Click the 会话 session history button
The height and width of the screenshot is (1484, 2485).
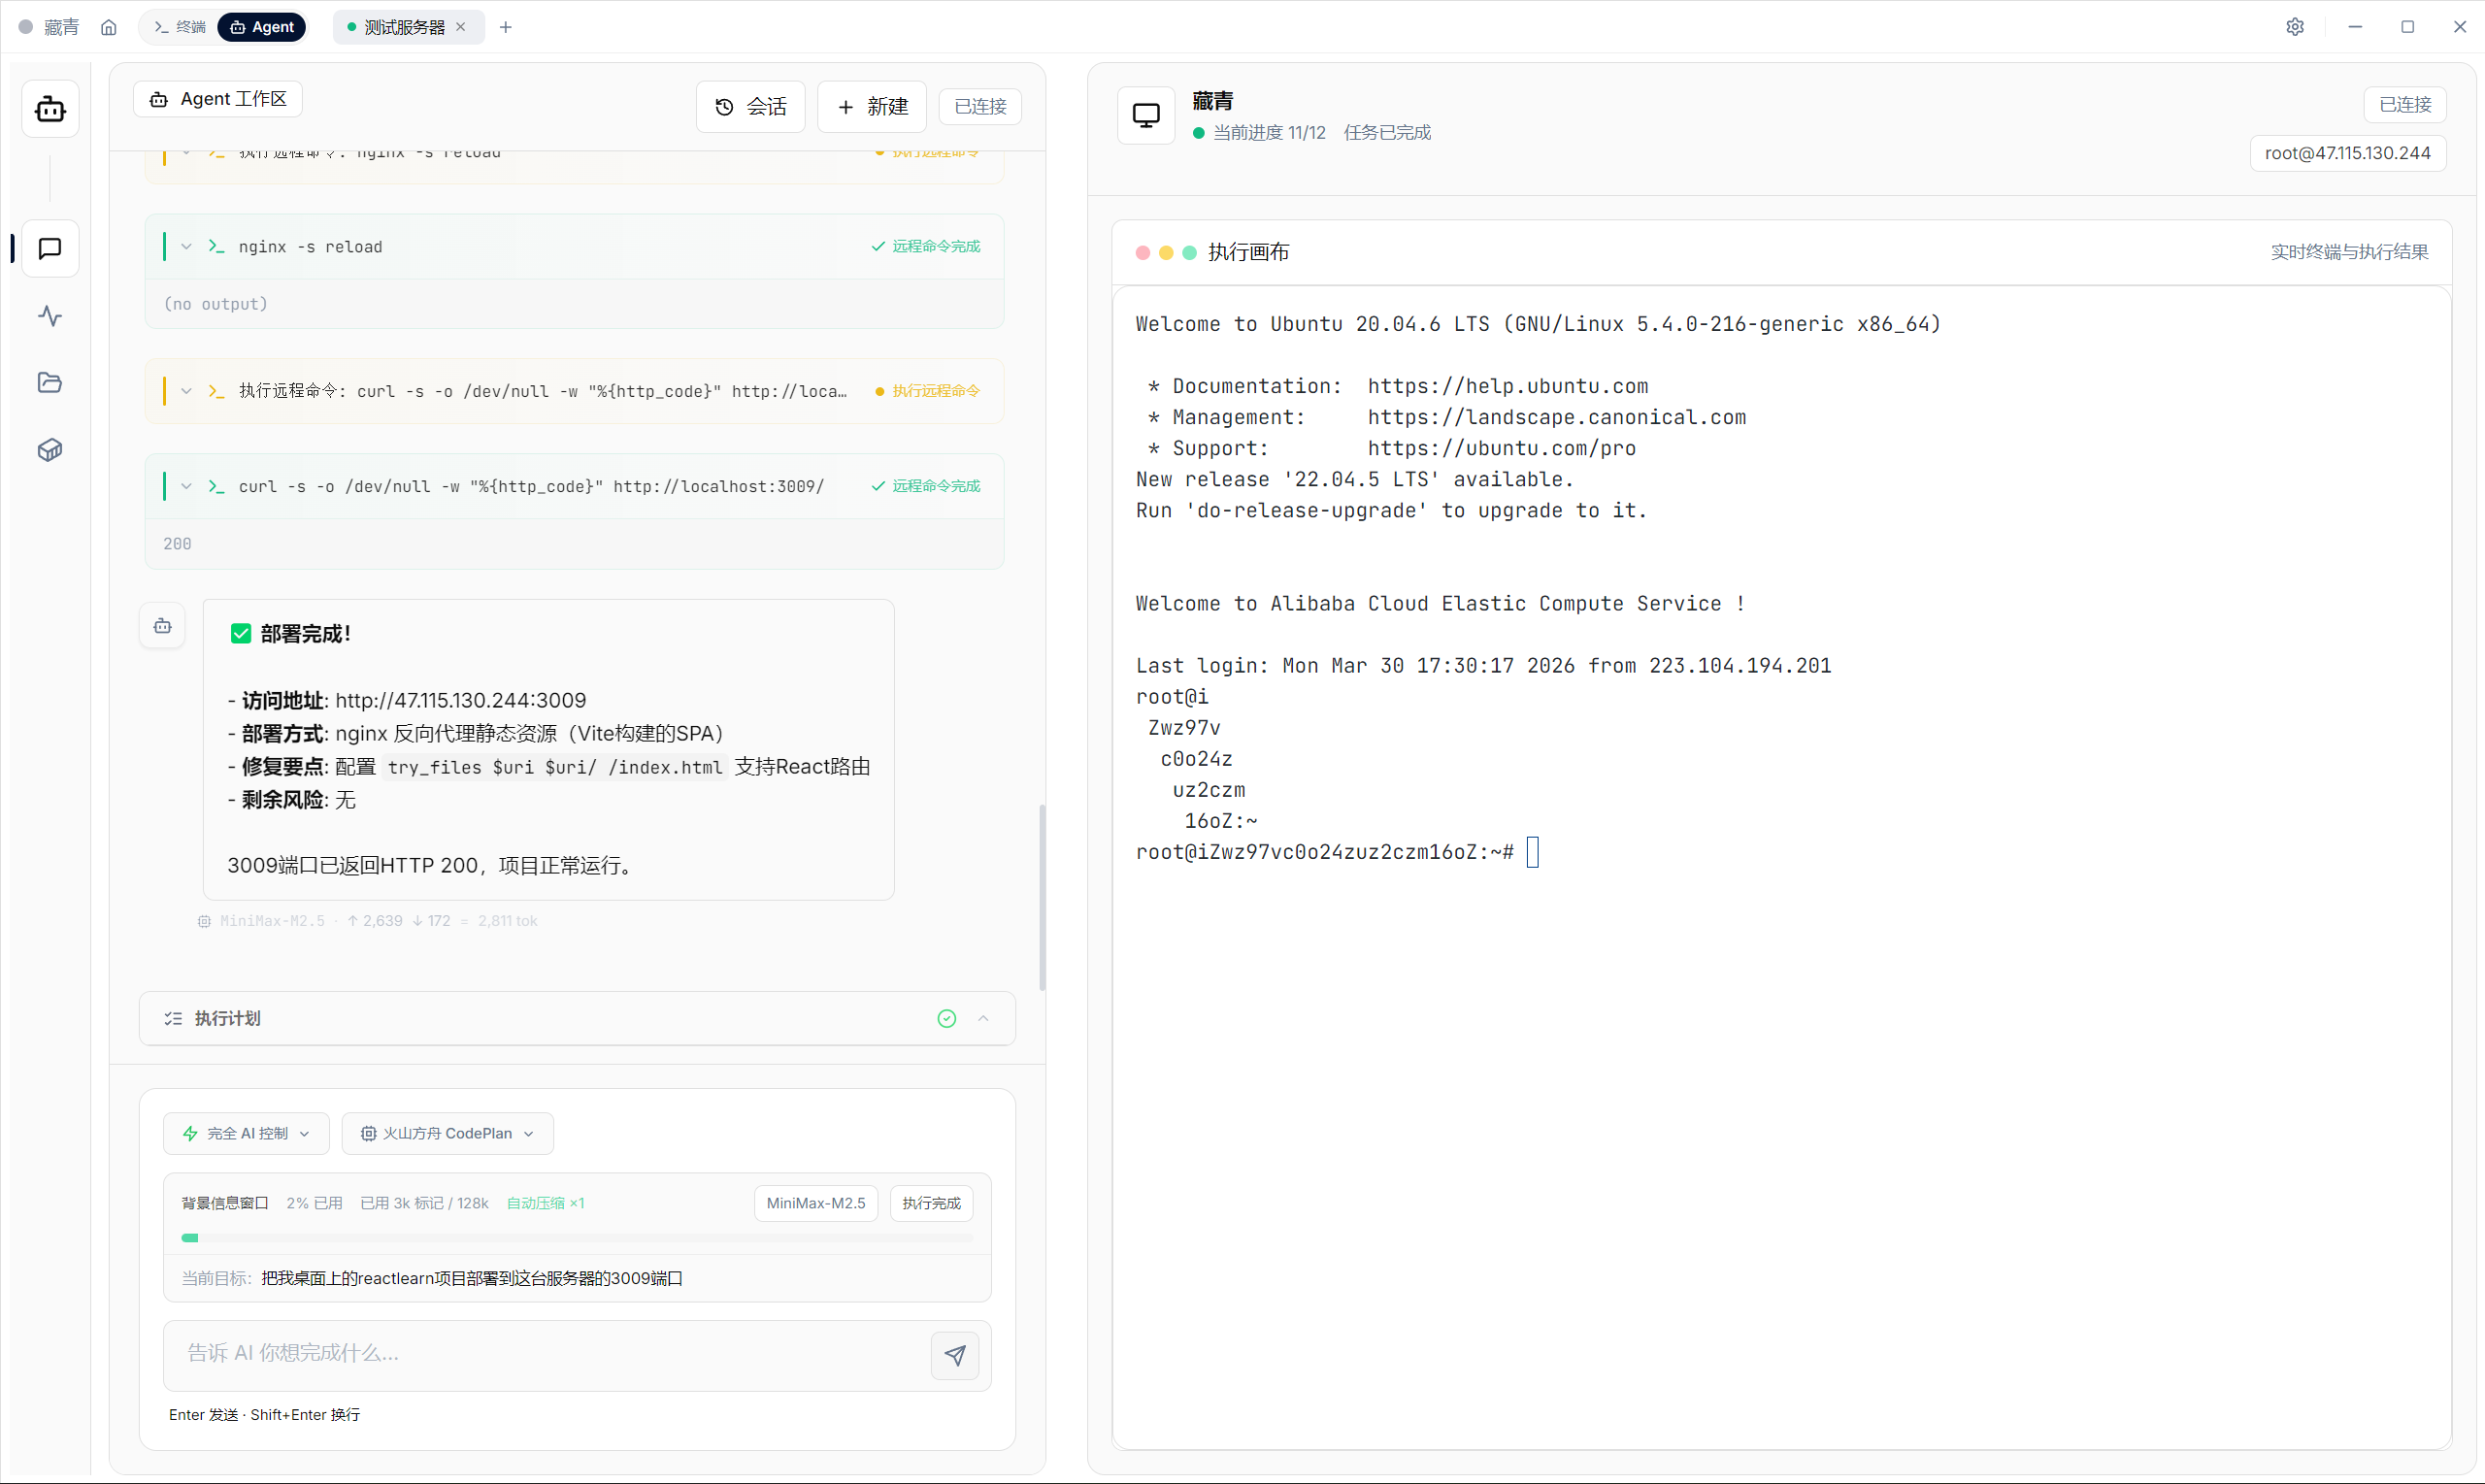(750, 106)
